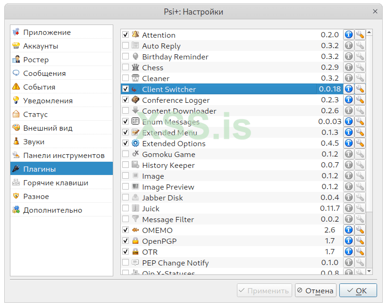Screen dimensions: 387x307
Task: Show info for Conference Logger plugin
Action: 348,100
